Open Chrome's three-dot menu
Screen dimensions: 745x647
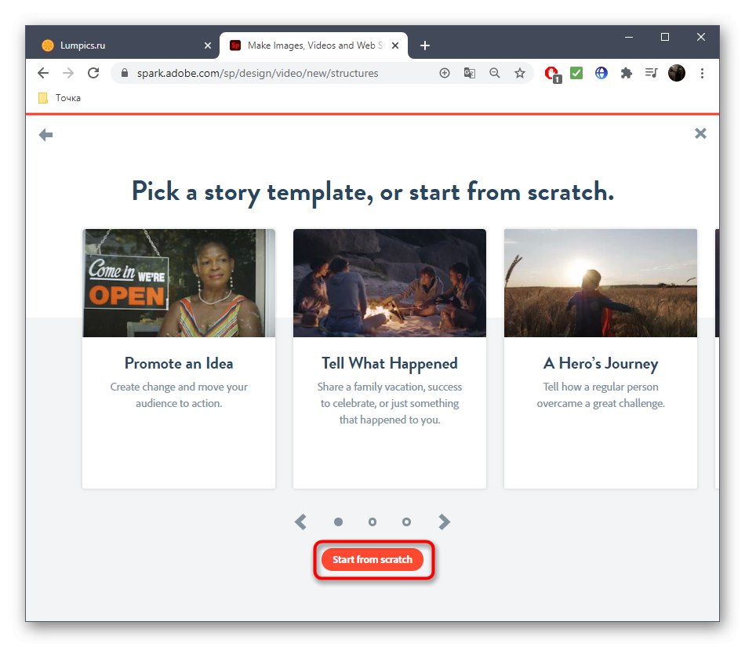click(x=702, y=72)
